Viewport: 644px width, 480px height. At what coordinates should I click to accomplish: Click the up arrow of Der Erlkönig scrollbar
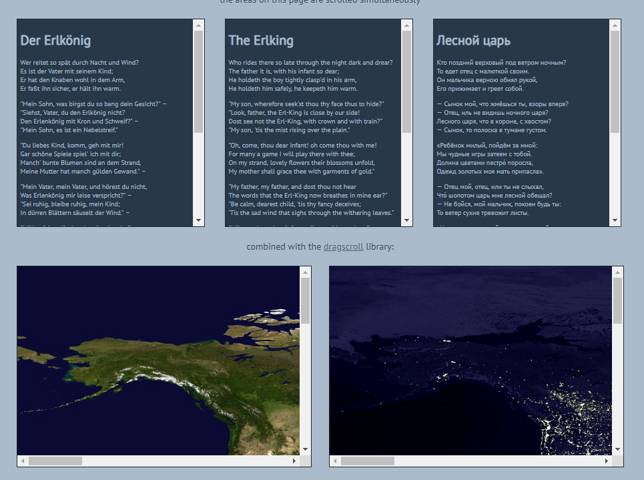(x=198, y=25)
